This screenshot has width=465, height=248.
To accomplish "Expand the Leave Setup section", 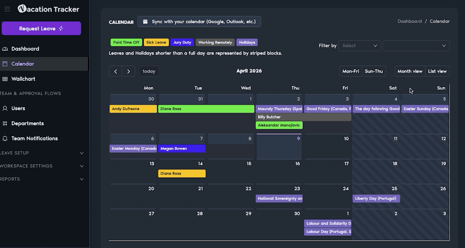I will (x=82, y=153).
